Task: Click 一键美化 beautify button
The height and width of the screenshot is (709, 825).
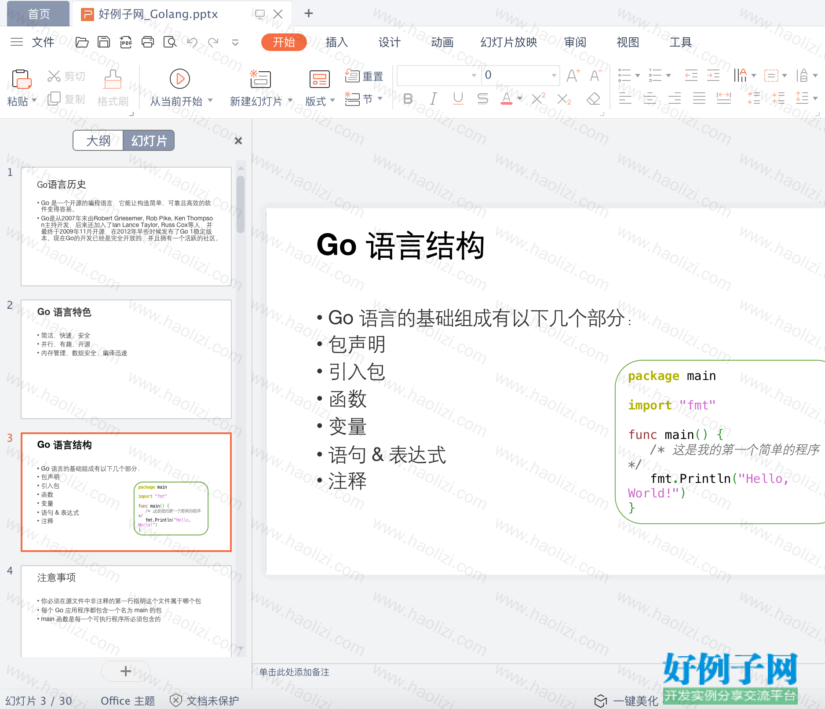Action: 626,700
